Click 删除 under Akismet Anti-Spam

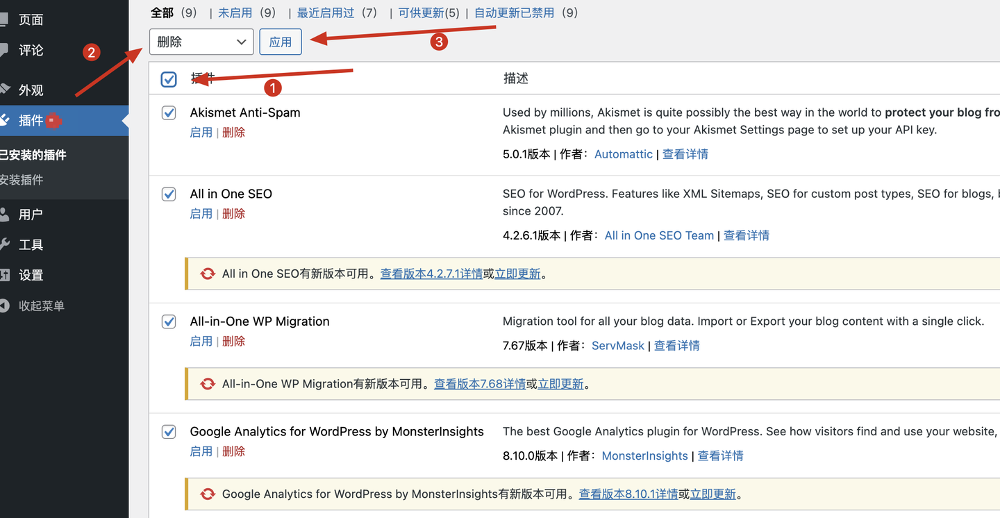[233, 133]
